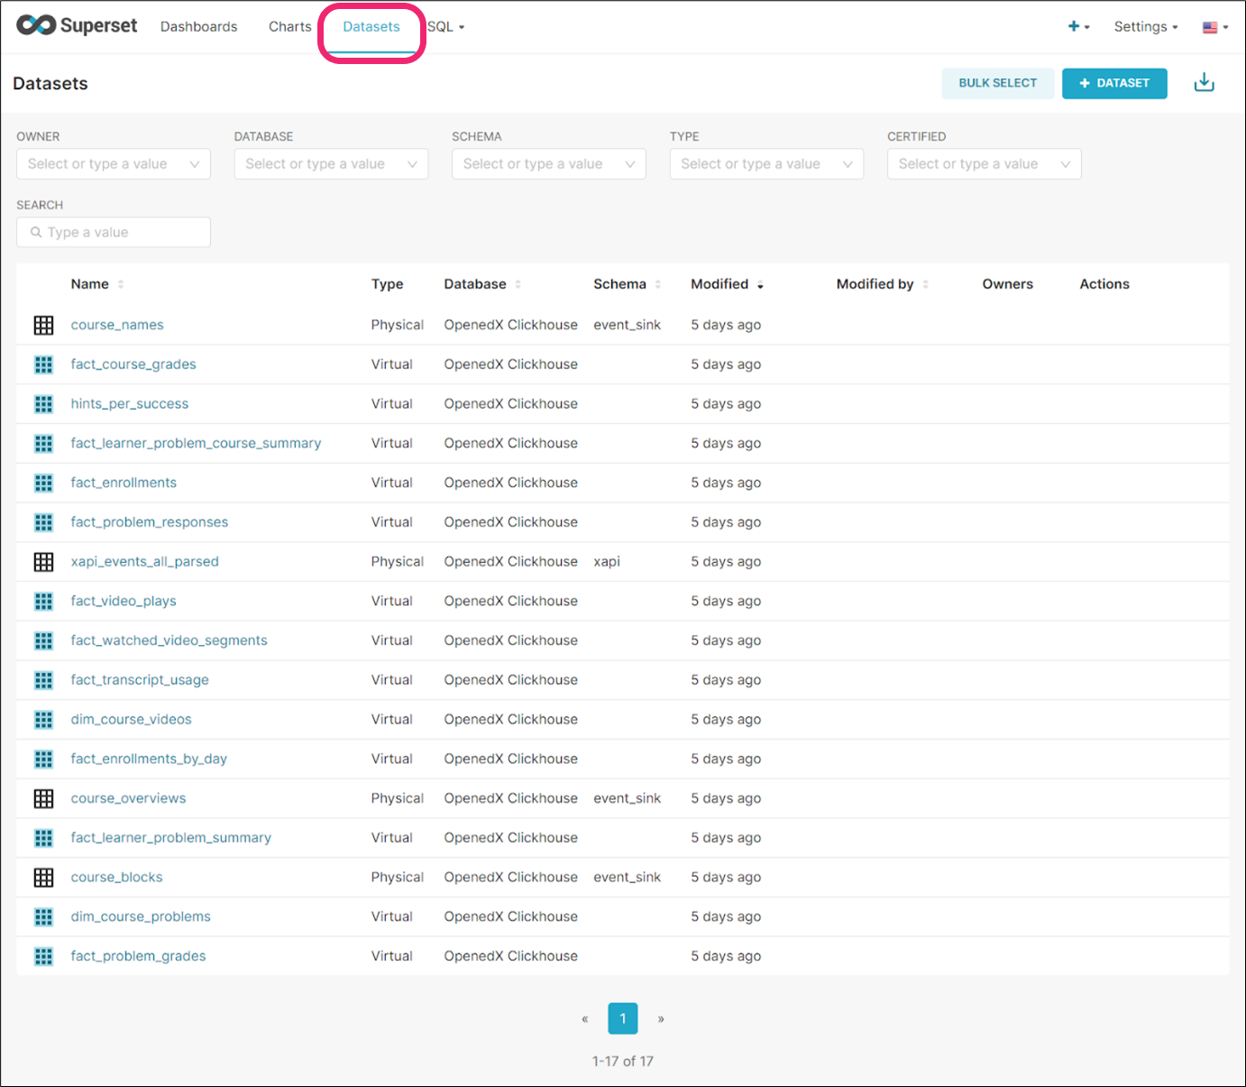The height and width of the screenshot is (1087, 1246).
Task: Select page 1 in pagination
Action: [x=623, y=1018]
